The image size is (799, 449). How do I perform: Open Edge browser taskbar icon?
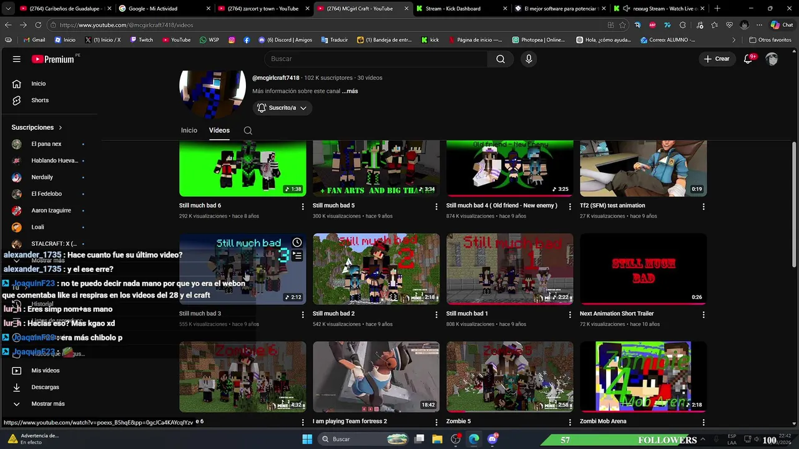[474, 439]
